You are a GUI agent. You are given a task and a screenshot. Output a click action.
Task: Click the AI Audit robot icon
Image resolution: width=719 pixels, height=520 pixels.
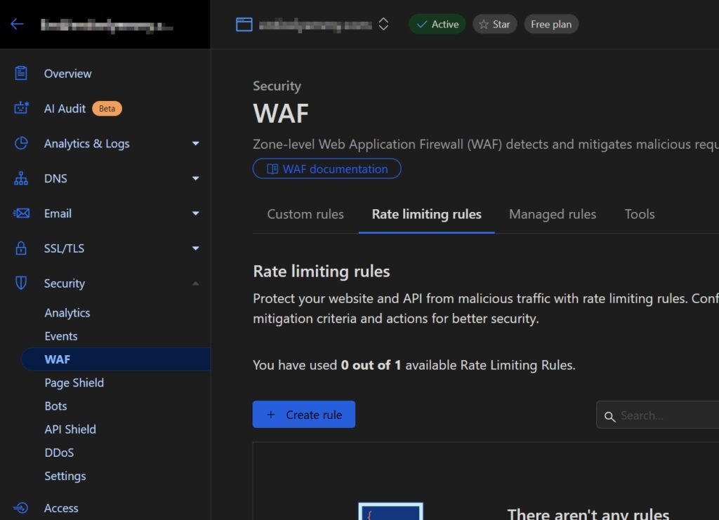pyautogui.click(x=21, y=108)
